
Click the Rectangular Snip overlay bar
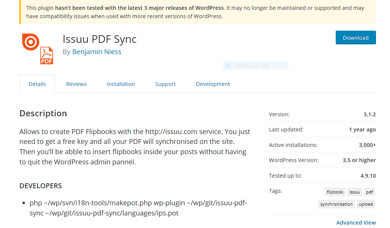point(256,65)
